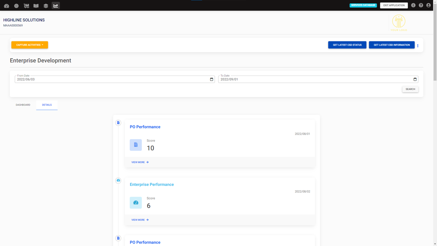Open the From Date calendar picker
The width and height of the screenshot is (437, 246).
coord(211,79)
